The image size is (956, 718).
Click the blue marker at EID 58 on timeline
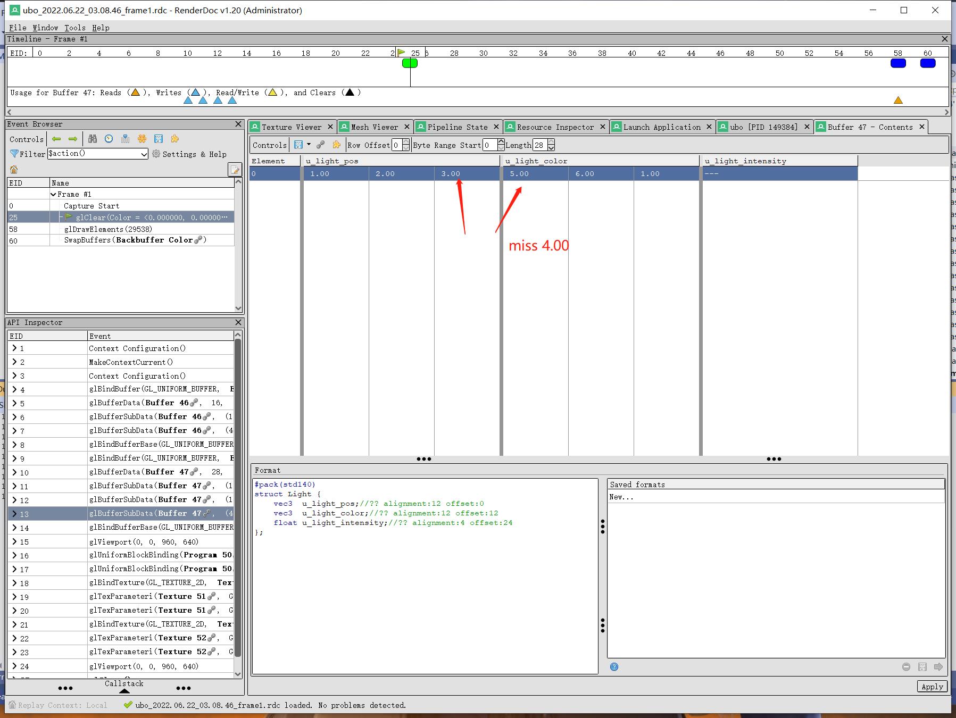coord(898,63)
